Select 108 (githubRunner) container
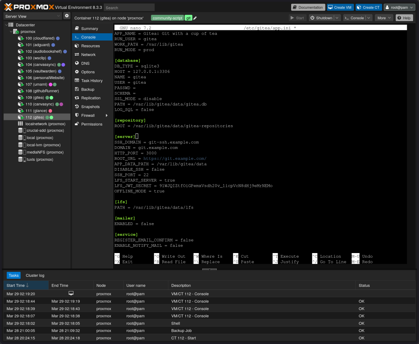Viewport: 419px width, 344px height. (x=37, y=91)
